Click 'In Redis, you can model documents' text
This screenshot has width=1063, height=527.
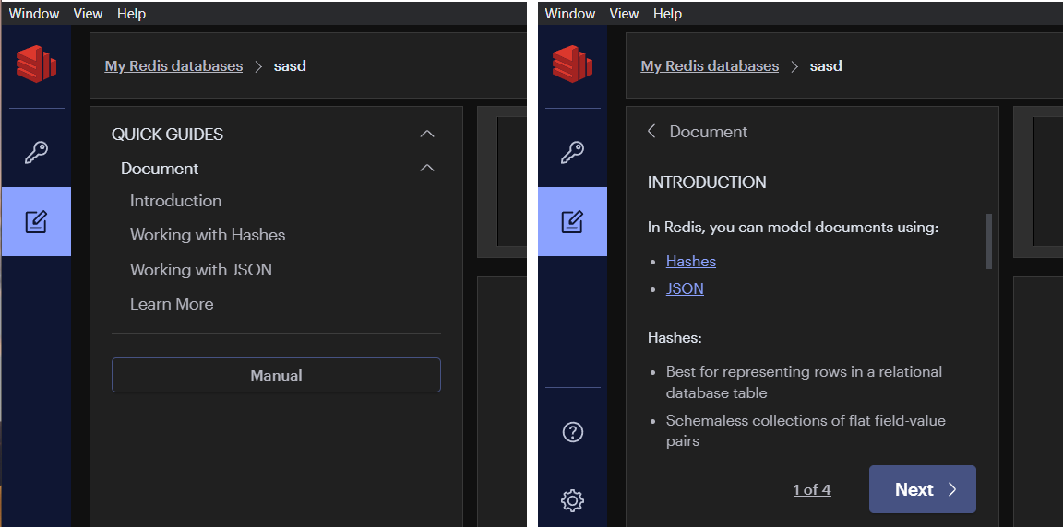[x=794, y=228]
